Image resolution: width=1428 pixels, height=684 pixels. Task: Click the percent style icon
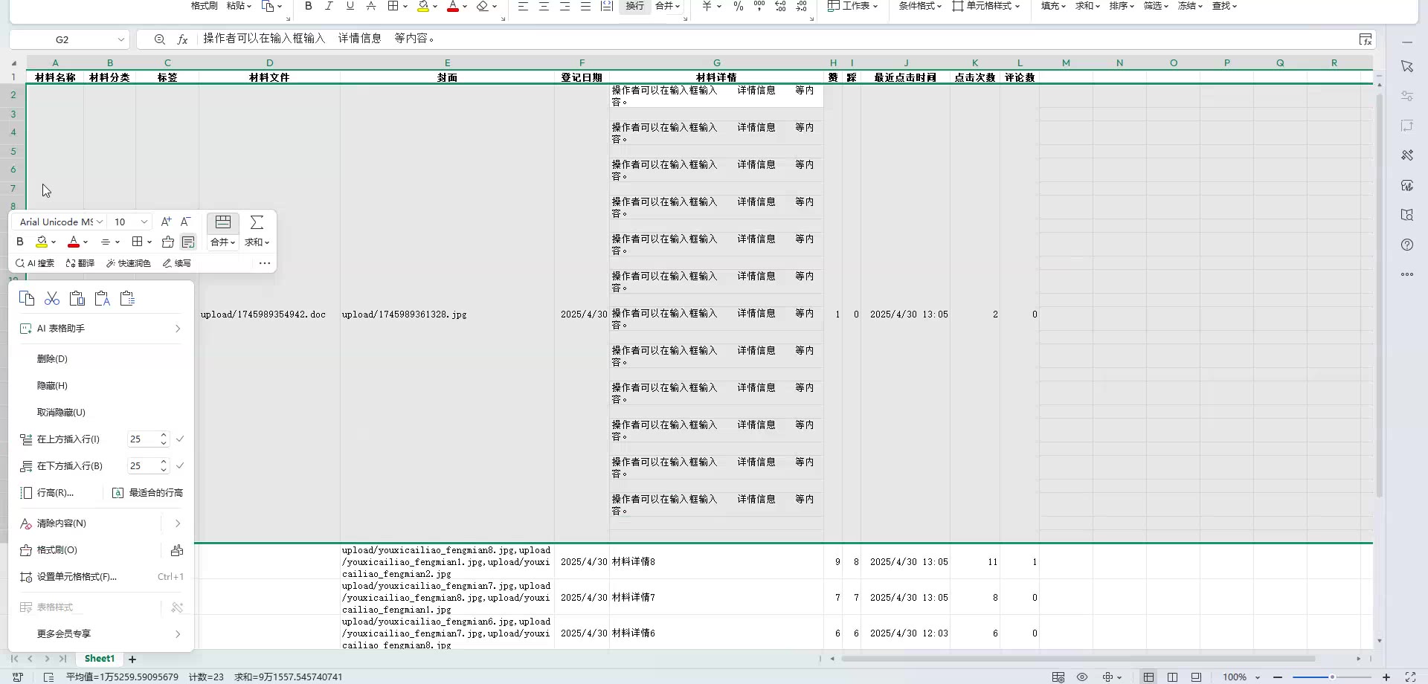coord(739,6)
